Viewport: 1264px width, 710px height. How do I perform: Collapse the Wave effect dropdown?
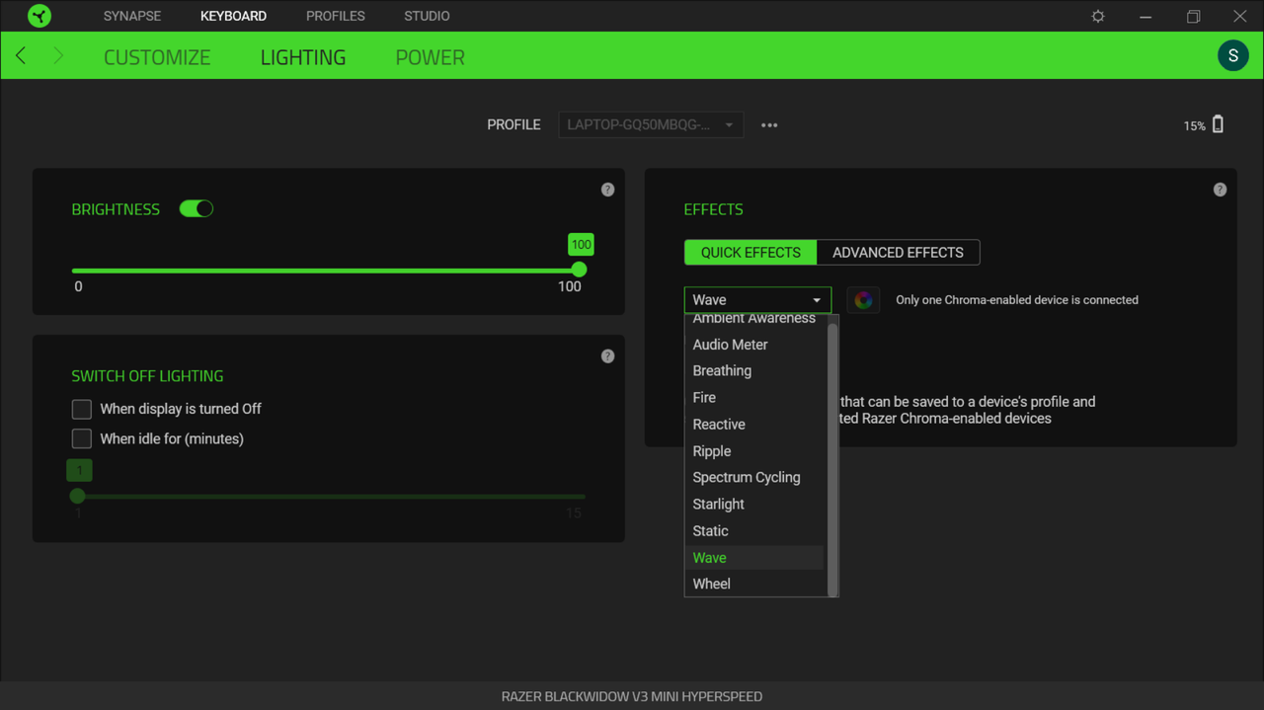(x=757, y=300)
